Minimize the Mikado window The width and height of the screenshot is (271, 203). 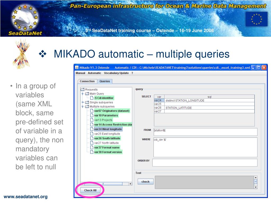(253, 67)
